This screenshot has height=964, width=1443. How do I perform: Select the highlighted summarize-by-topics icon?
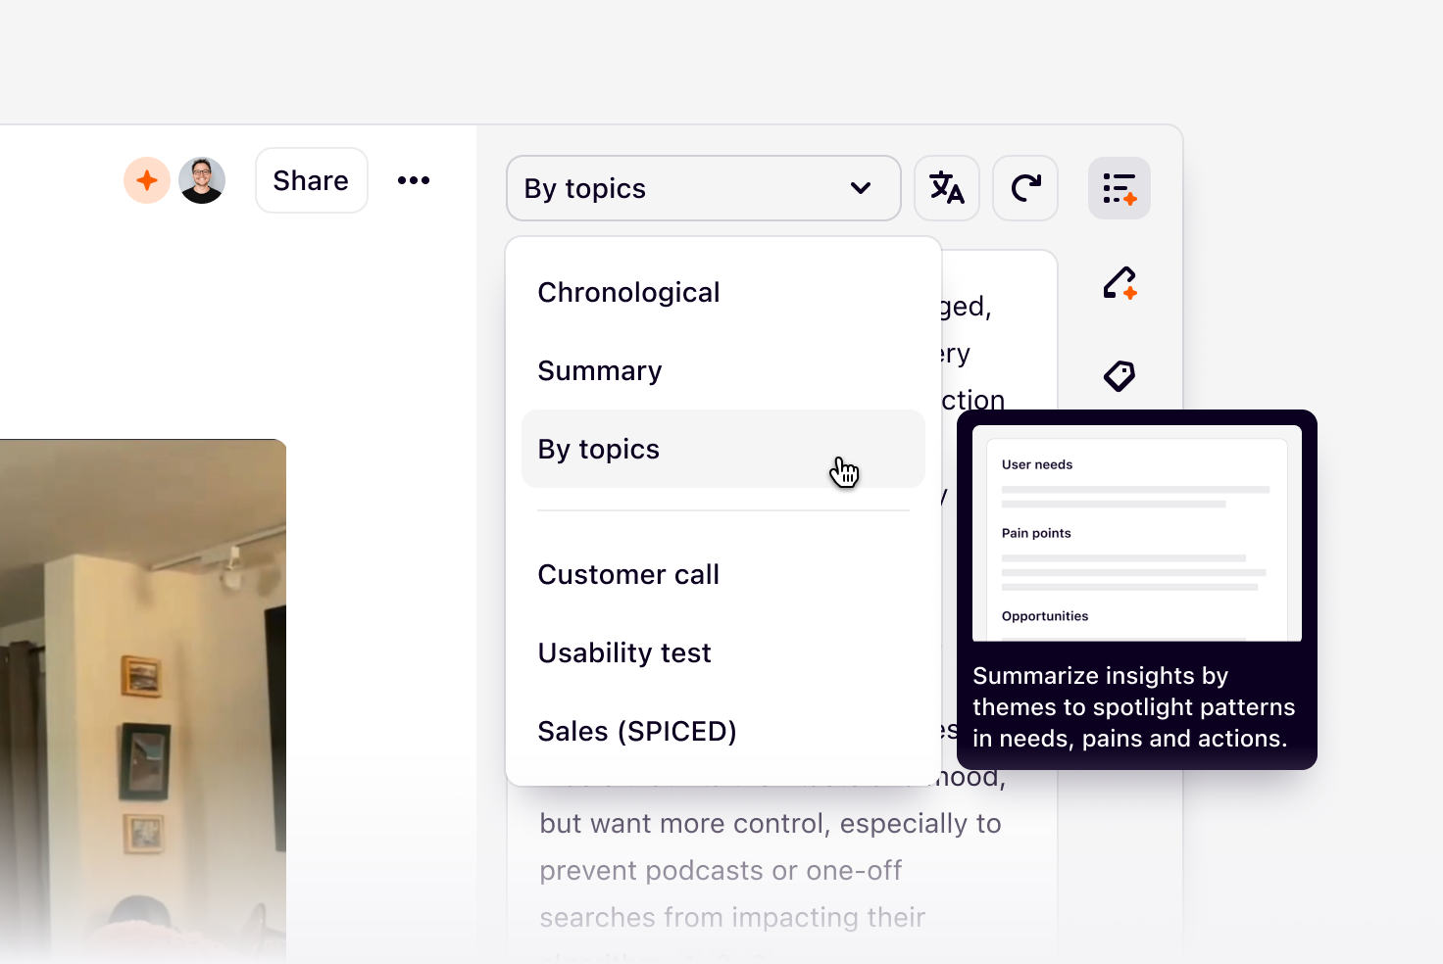click(1119, 188)
